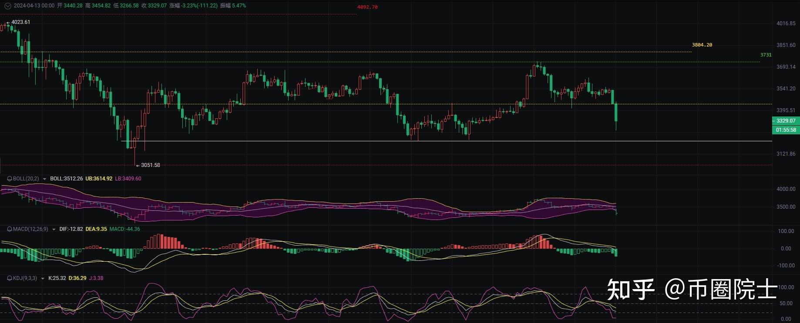The height and width of the screenshot is (323, 800).
Task: Click the change value -3.23%(-111.22)
Action: 199,6
